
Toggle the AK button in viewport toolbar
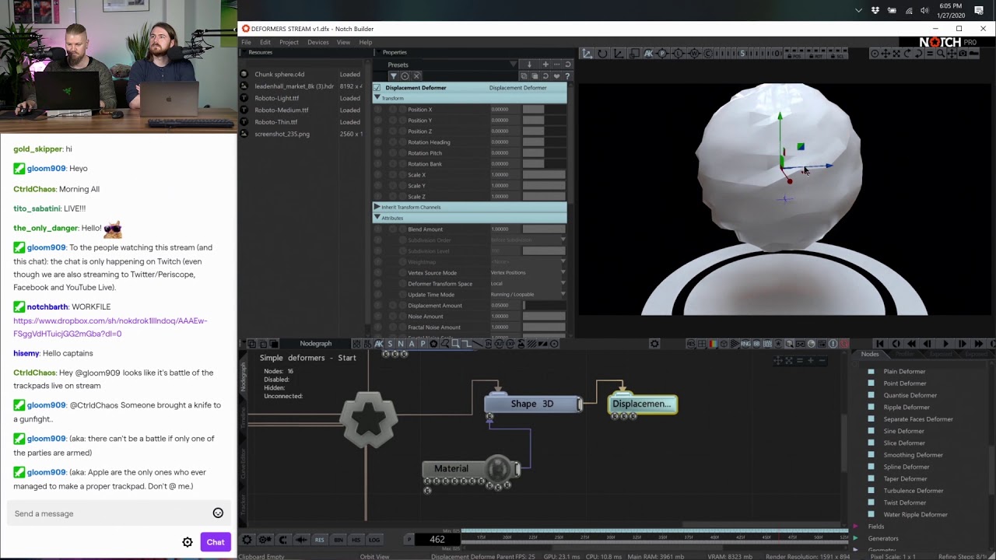(648, 54)
